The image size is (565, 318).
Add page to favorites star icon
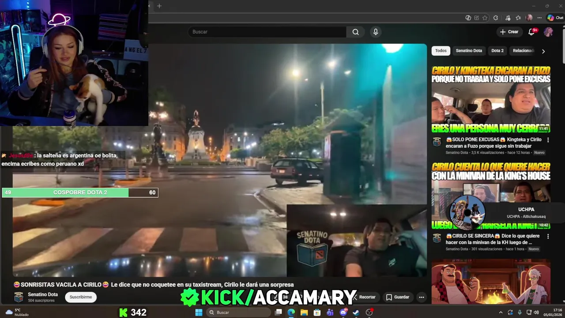coord(485,18)
